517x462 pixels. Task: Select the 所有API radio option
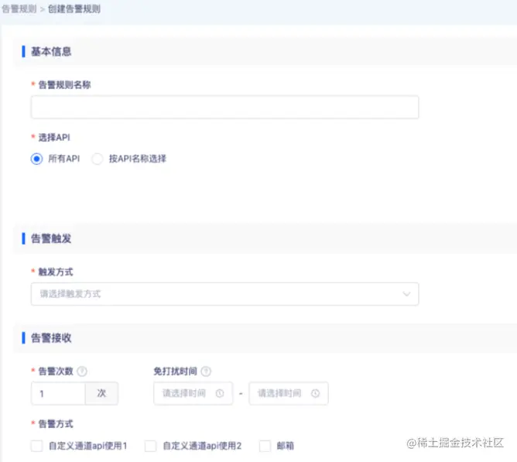[x=36, y=159]
